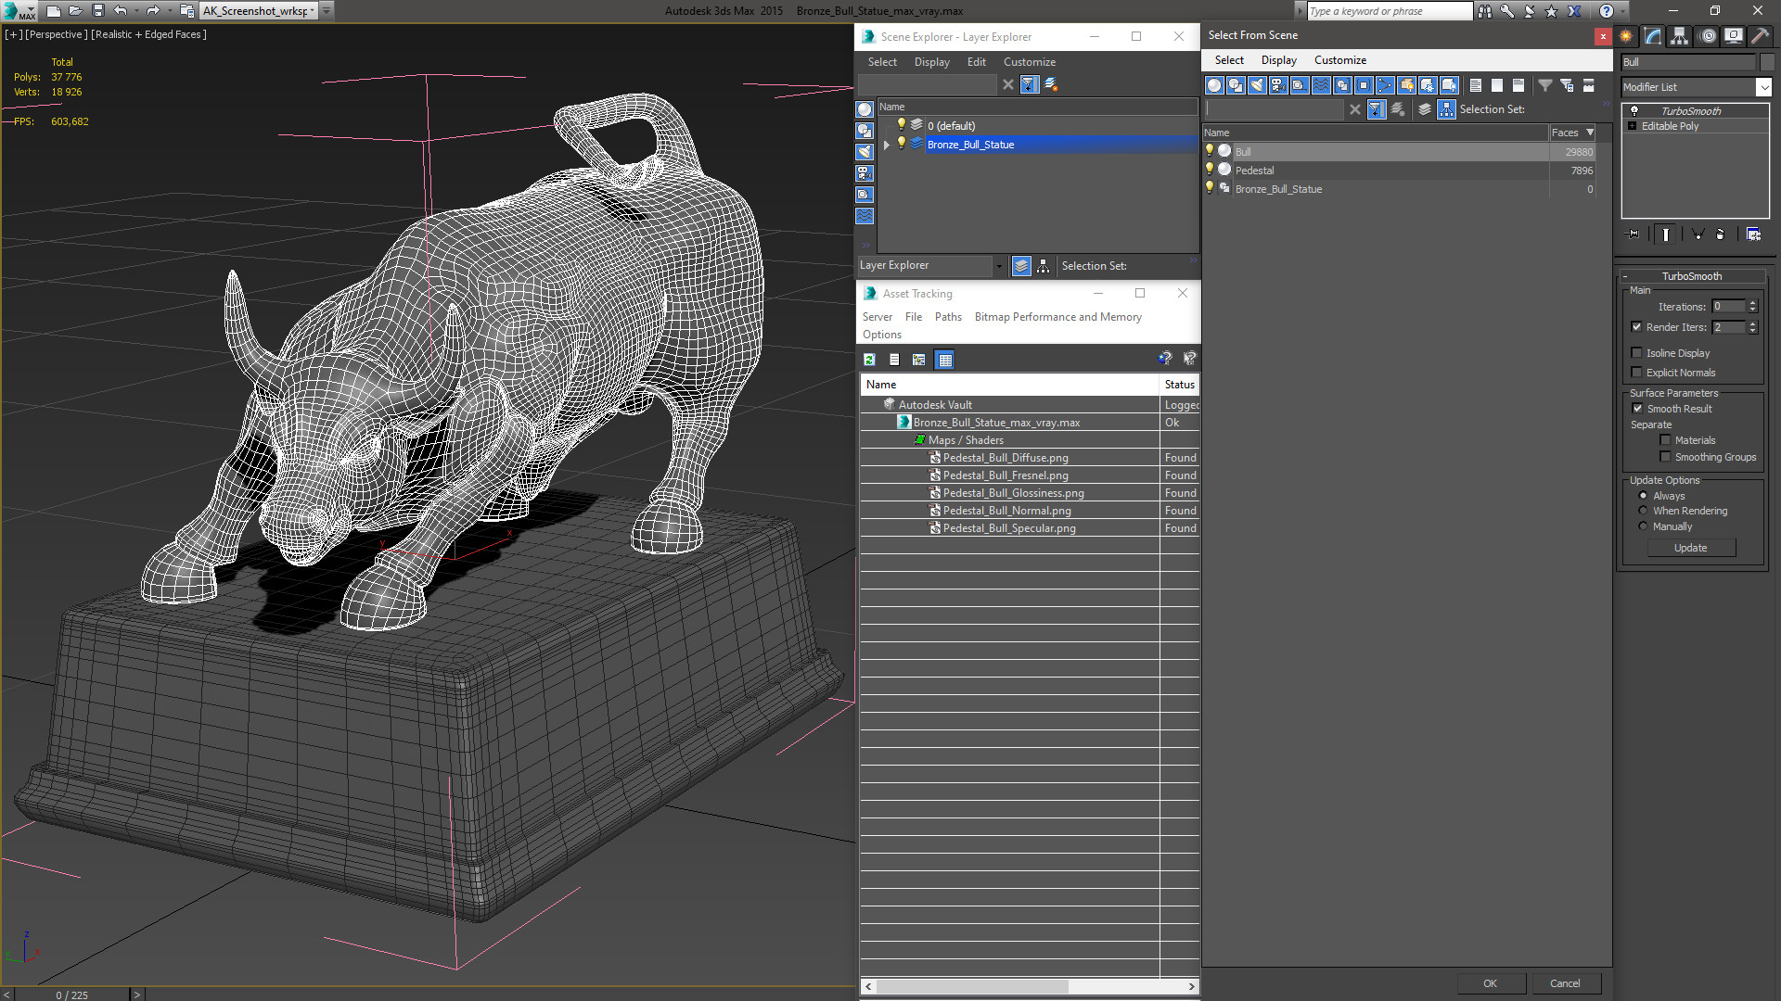Click Sort by Layer icon in Select From Scene
Image resolution: width=1781 pixels, height=1001 pixels.
click(1425, 109)
